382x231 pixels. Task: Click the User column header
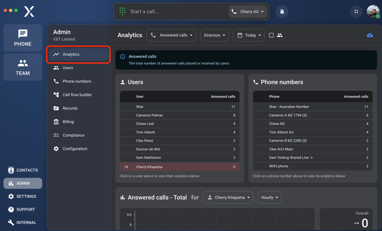click(139, 97)
